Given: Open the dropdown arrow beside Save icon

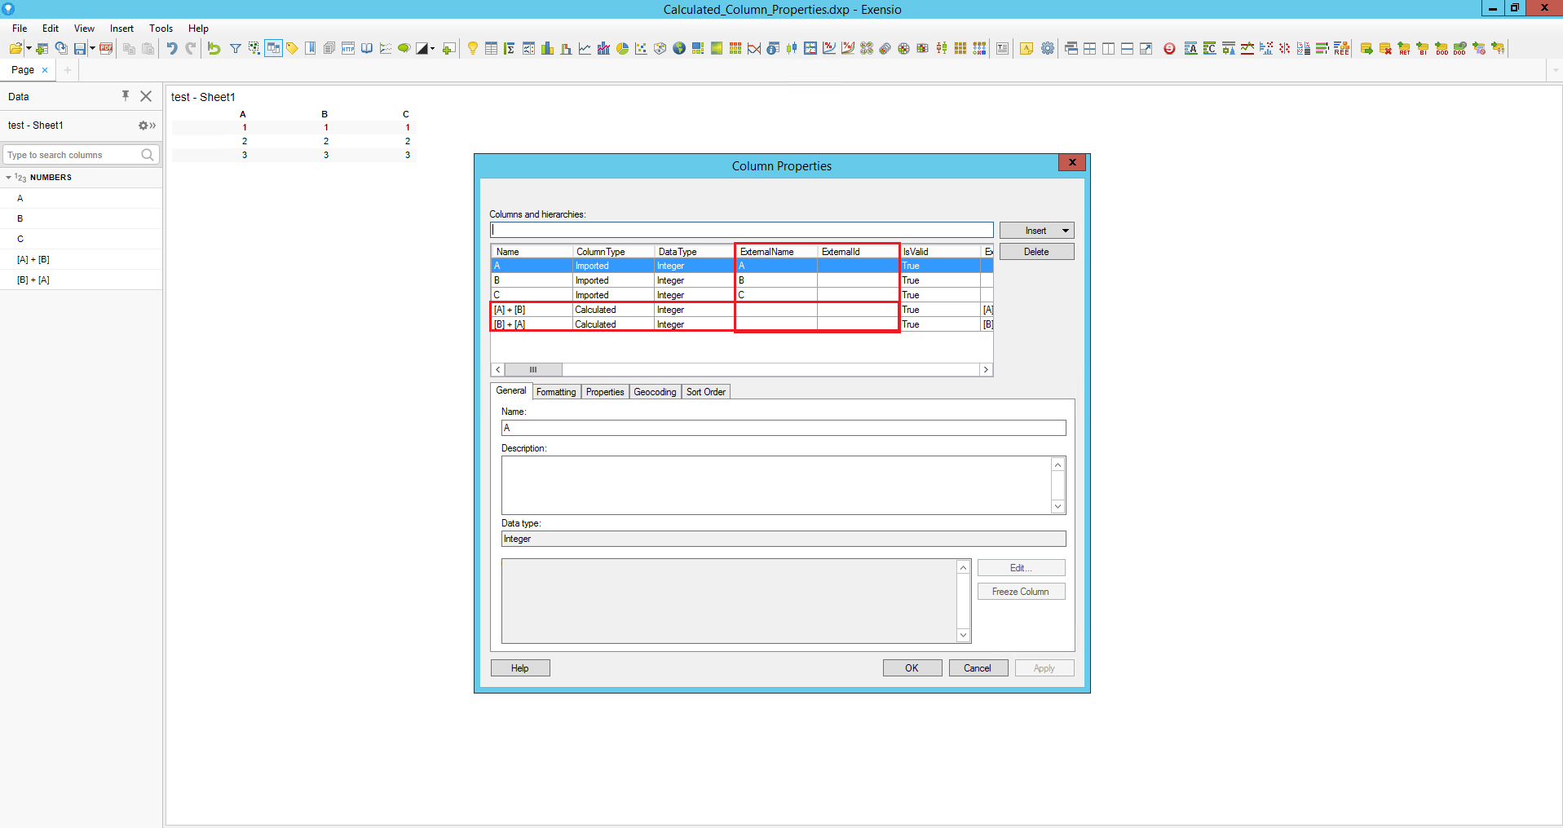Looking at the screenshot, I should tap(92, 49).
